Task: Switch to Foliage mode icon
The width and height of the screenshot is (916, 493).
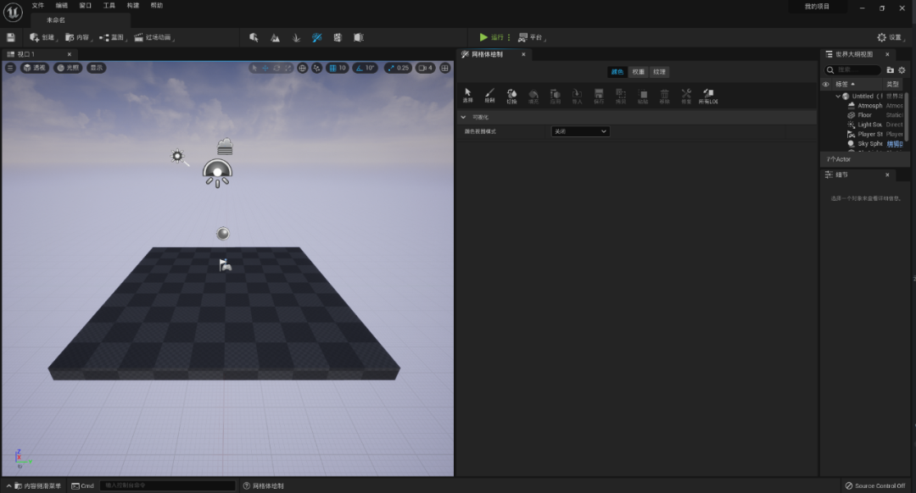Action: click(296, 37)
